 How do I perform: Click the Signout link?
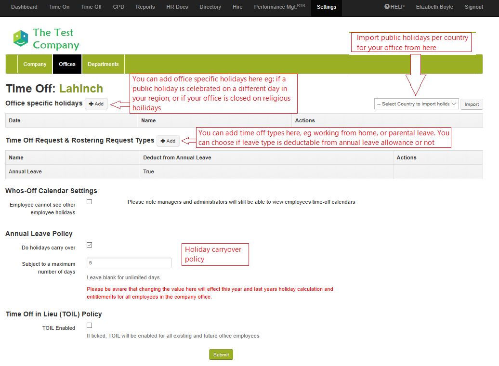[473, 7]
